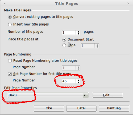Click the dropdown arrow beside Baku
Screen dimensions: 133x115
pos(85,95)
